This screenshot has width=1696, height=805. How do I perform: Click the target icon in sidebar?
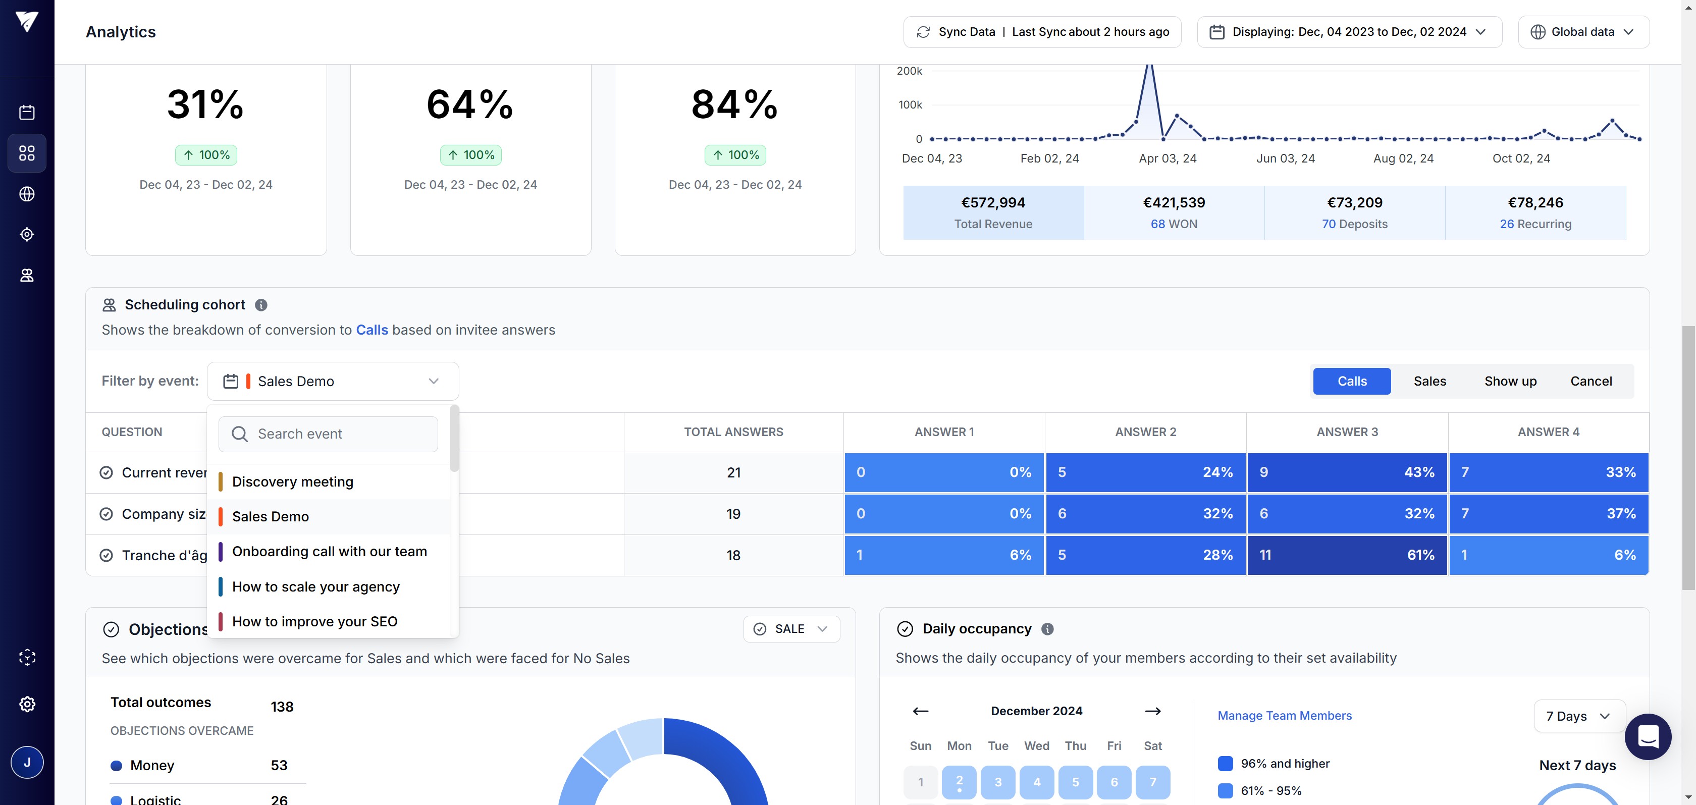27,234
